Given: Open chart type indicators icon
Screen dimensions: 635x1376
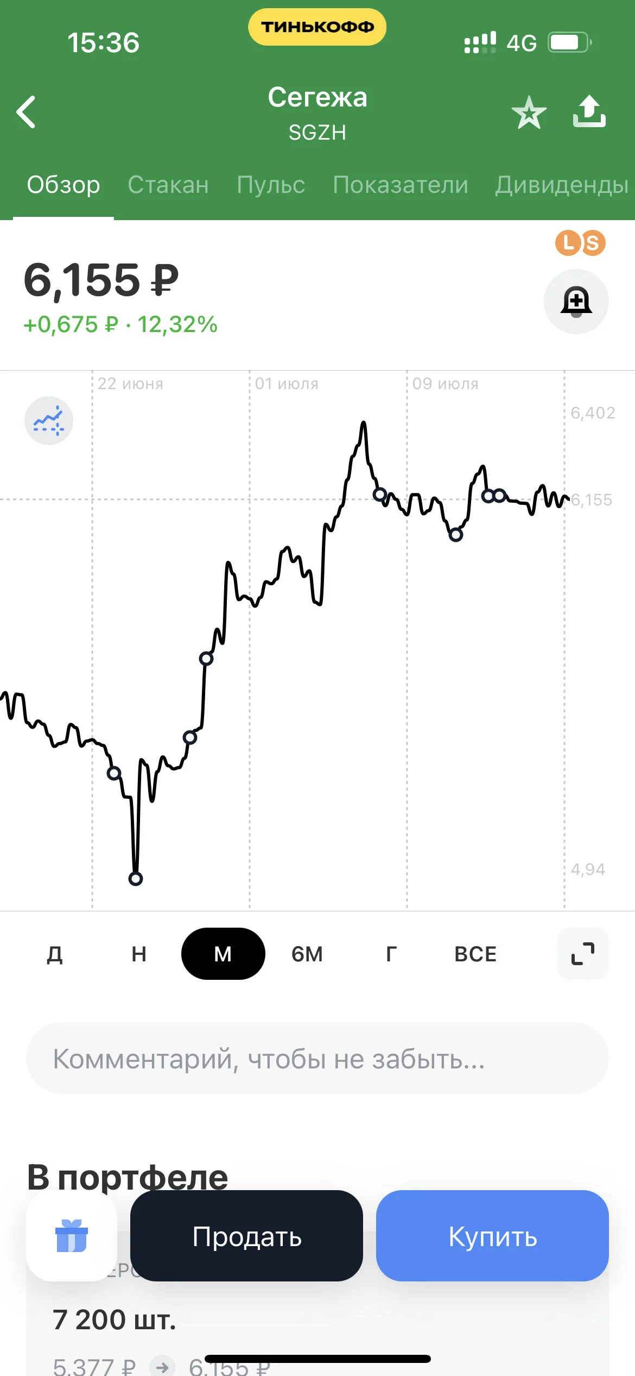Looking at the screenshot, I should (x=49, y=421).
